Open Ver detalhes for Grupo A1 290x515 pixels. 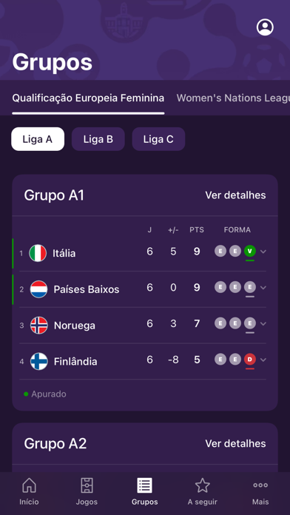(x=235, y=195)
